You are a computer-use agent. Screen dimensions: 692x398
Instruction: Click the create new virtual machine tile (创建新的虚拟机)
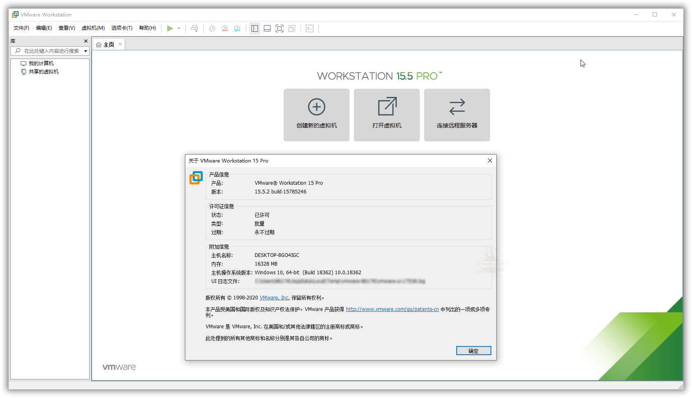click(317, 115)
